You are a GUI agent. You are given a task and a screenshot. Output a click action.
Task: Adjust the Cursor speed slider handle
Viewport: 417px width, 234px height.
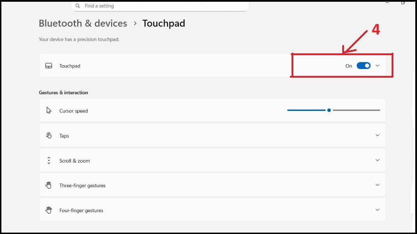tap(329, 110)
